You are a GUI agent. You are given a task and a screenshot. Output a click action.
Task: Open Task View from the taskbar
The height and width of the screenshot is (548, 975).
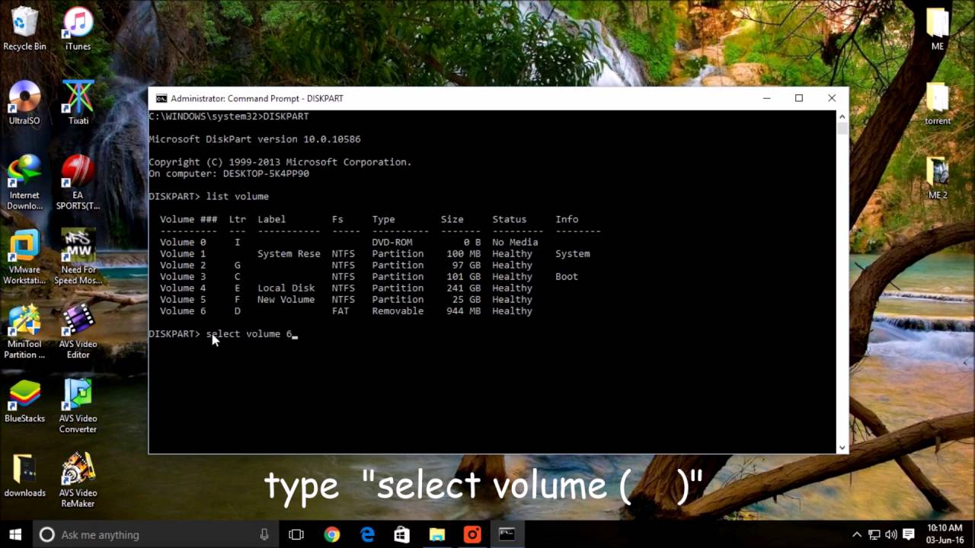pyautogui.click(x=296, y=534)
